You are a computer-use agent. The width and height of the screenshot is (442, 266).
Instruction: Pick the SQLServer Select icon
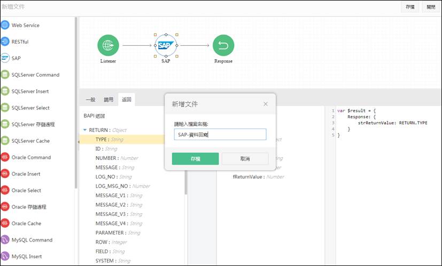[x=5, y=108]
